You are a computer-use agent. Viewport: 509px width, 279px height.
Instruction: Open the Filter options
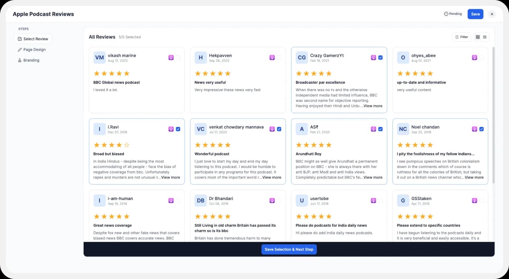[x=461, y=37]
